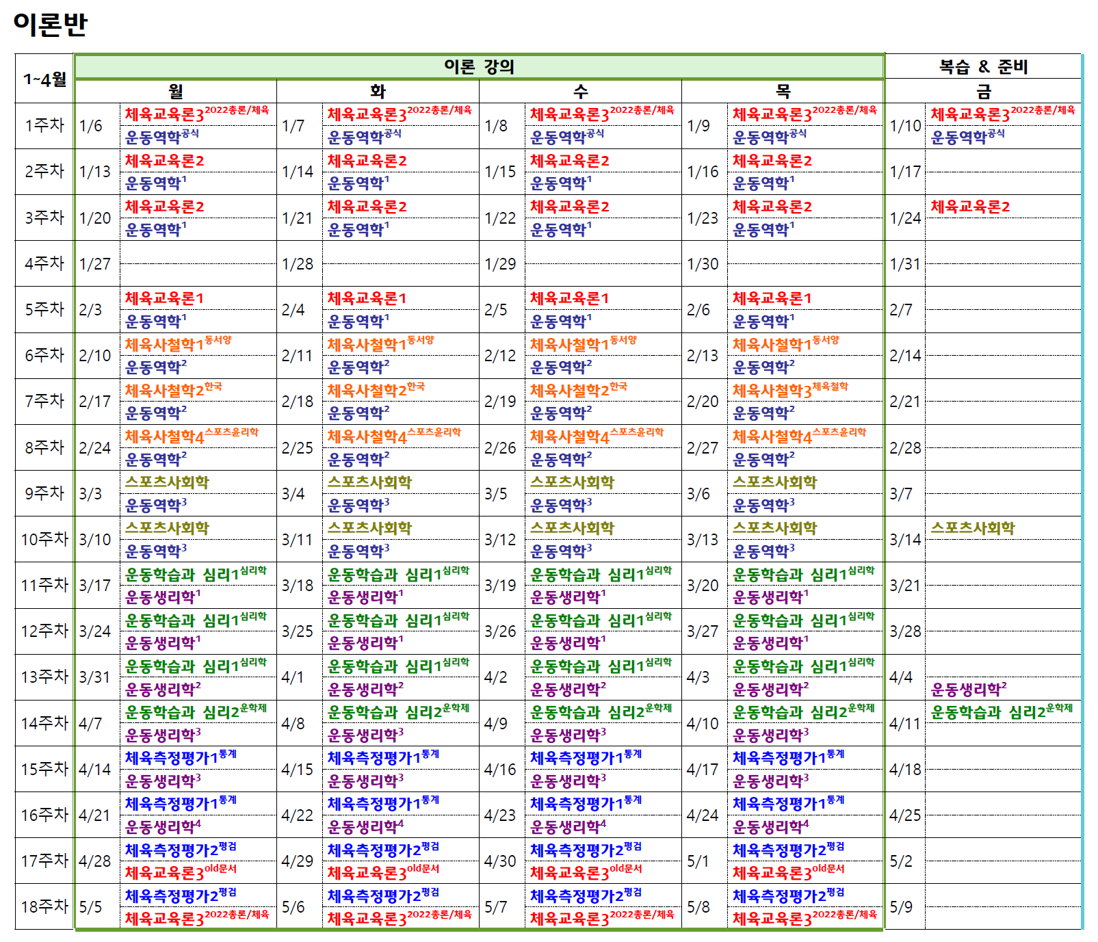Click the 이론 강의 header

coord(479,66)
